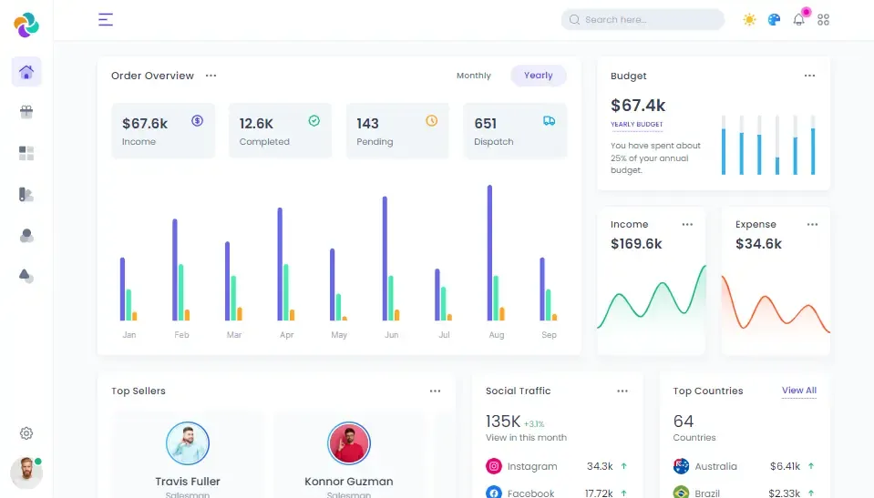Toggle light mode with sun icon
Image resolution: width=874 pixels, height=498 pixels.
tap(749, 19)
